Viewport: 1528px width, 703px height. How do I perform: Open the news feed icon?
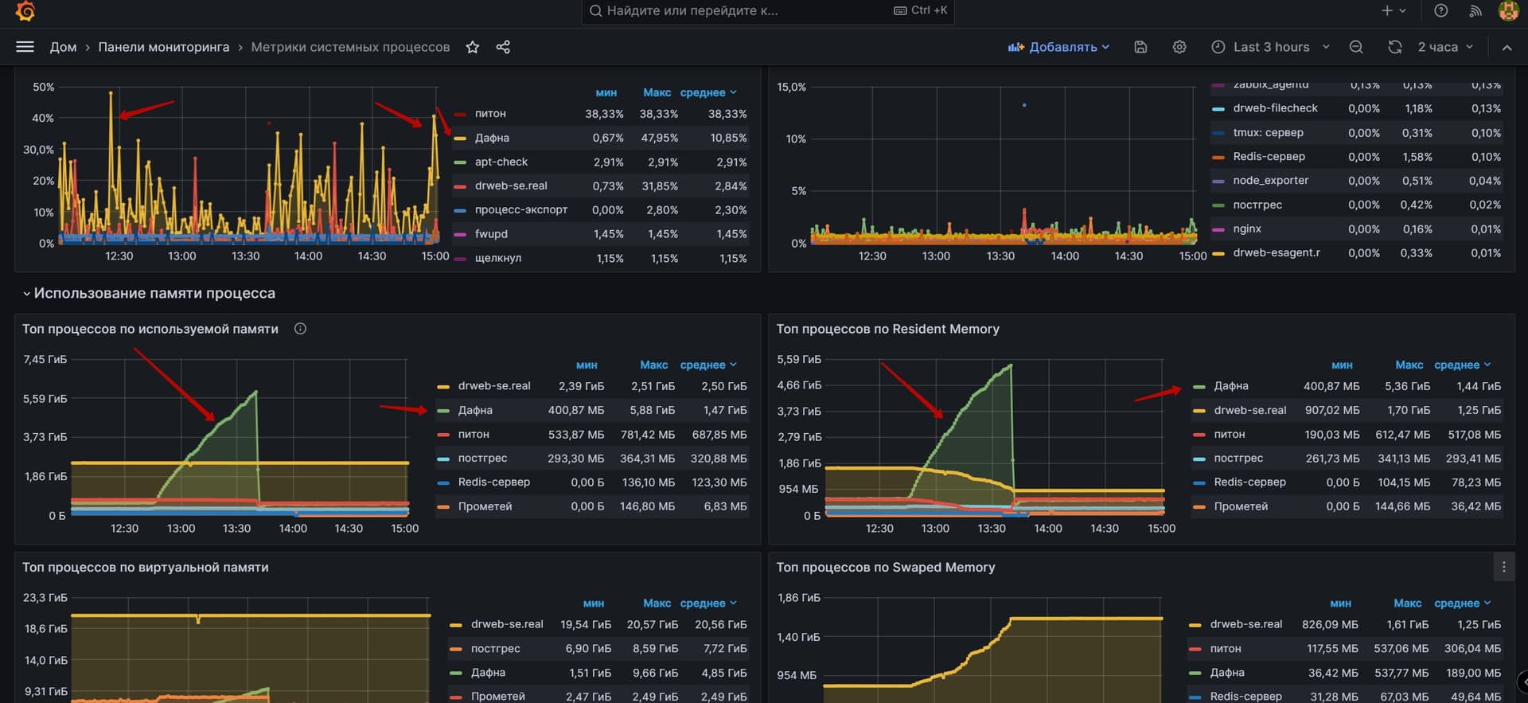(x=1475, y=10)
